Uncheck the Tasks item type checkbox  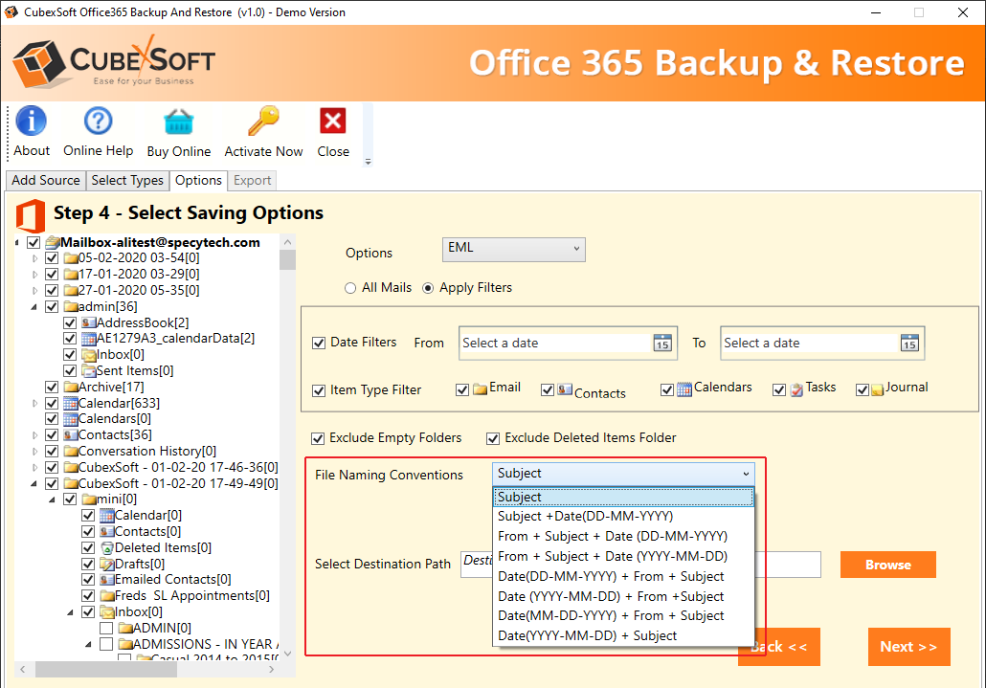pos(779,390)
